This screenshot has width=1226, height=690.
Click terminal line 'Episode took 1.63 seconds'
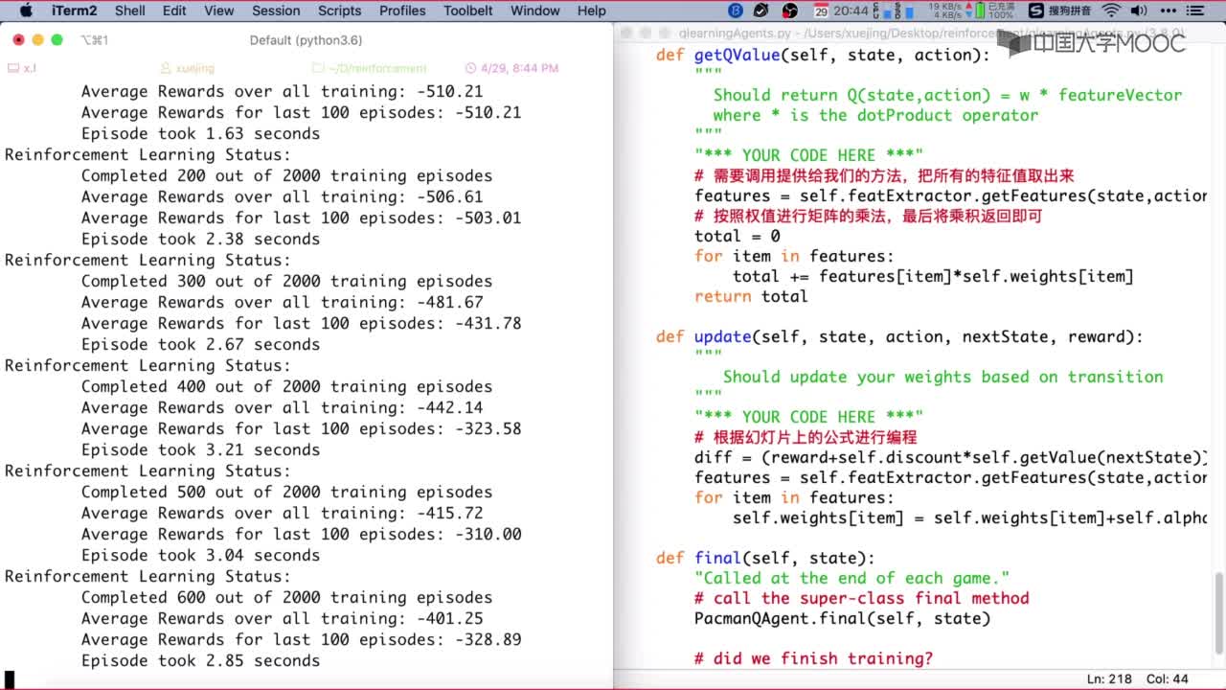click(200, 133)
